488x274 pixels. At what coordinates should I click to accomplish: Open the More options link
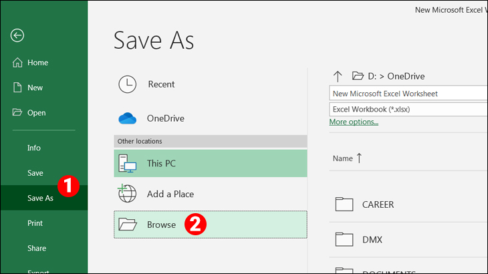[354, 122]
